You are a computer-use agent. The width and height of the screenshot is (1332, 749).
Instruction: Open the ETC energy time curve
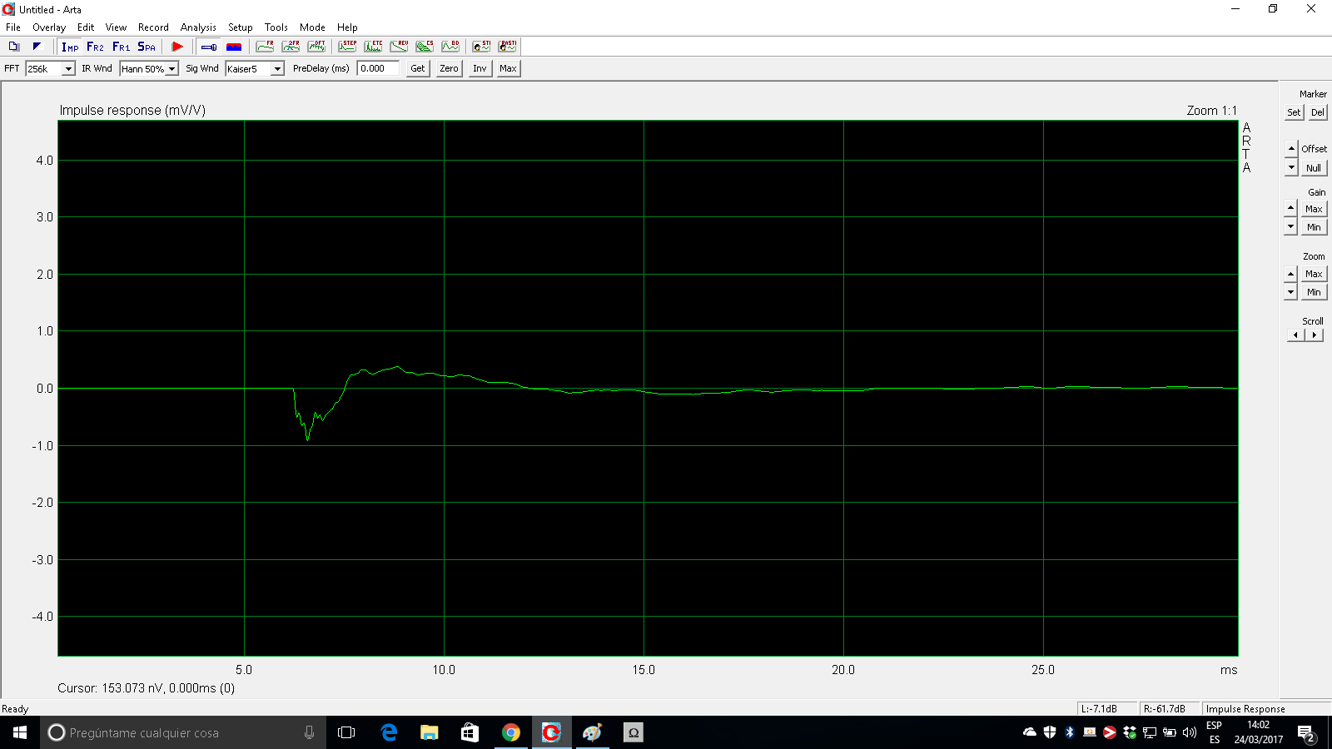click(x=373, y=47)
